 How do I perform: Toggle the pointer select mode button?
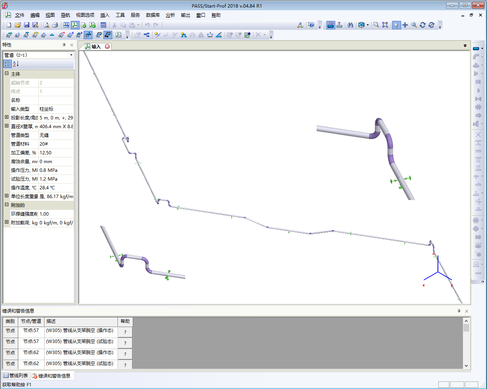point(396,25)
